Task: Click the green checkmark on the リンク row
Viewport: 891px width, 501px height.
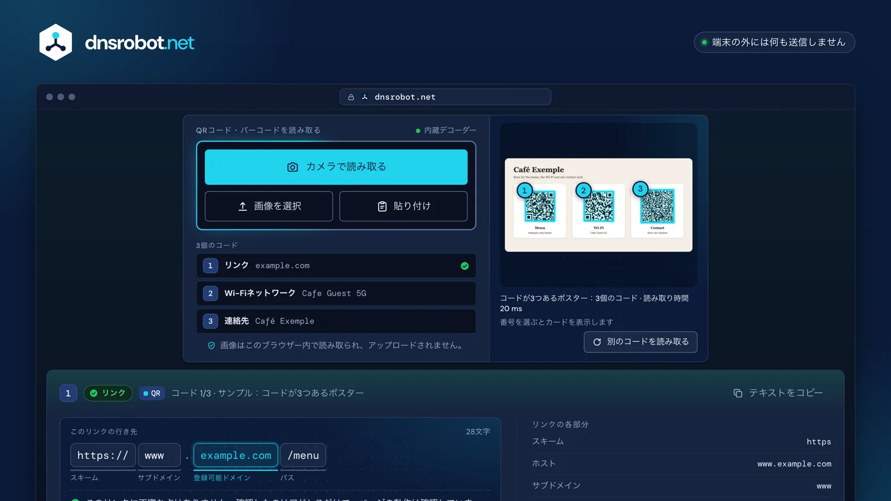Action: tap(464, 266)
